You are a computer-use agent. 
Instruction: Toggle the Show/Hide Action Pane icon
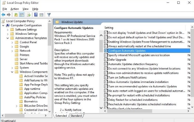(x=41, y=15)
